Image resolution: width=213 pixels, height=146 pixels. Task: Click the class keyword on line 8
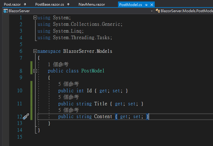pyautogui.click(x=72, y=71)
